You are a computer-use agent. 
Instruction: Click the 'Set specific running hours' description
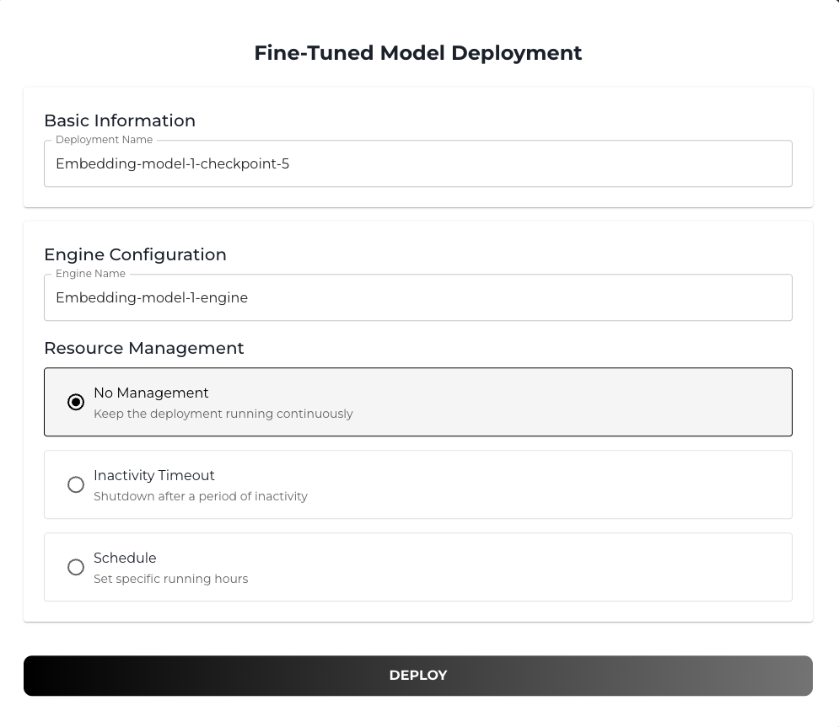pyautogui.click(x=171, y=579)
